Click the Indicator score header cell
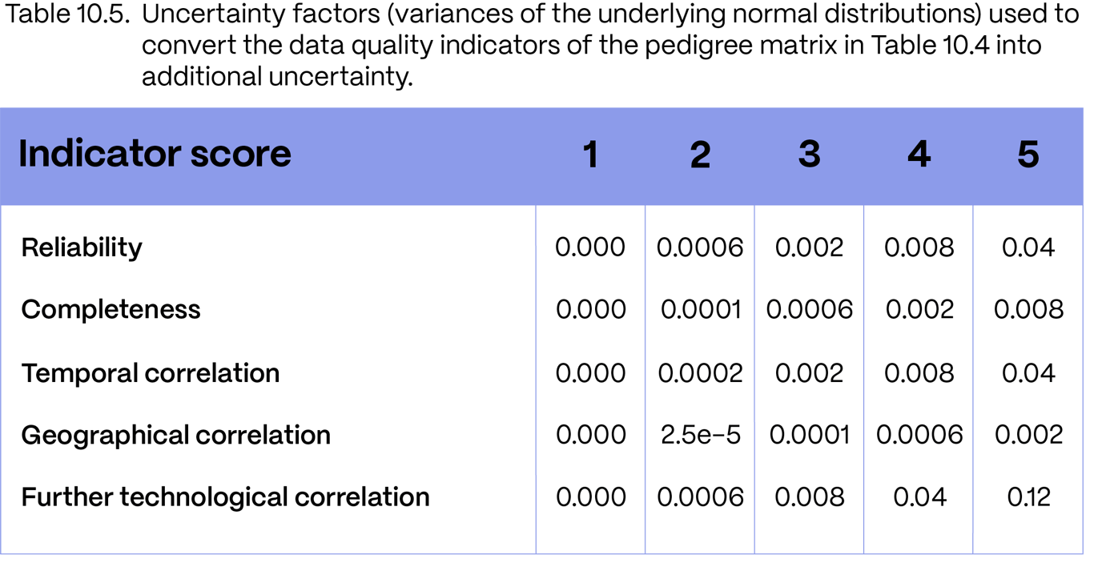 pyautogui.click(x=155, y=154)
